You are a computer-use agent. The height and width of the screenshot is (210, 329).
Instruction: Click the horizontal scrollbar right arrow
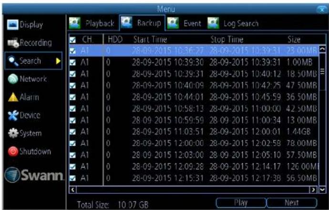pos(313,190)
